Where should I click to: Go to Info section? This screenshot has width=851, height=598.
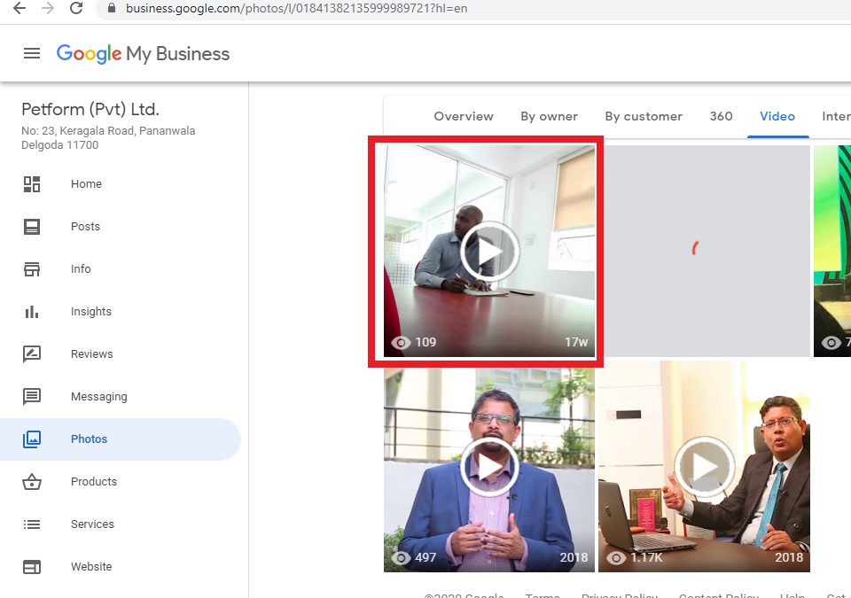click(81, 269)
